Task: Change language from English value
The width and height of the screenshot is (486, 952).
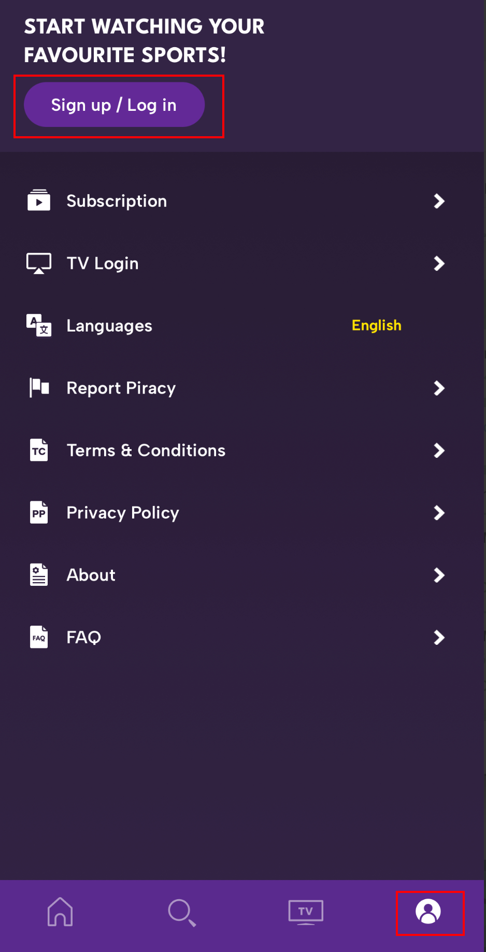Action: (x=377, y=325)
